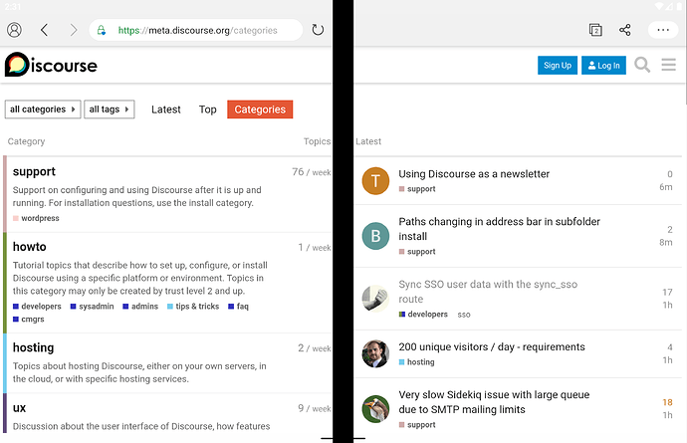Viewport: 687px width, 443px height.
Task: Open the tabs switcher showing 2 tabs
Action: click(x=595, y=30)
